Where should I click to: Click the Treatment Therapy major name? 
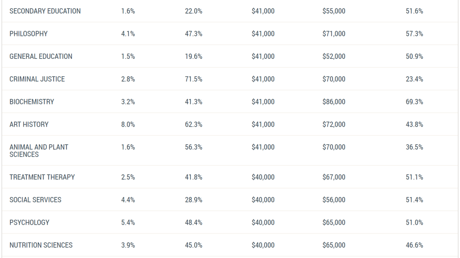pos(42,177)
